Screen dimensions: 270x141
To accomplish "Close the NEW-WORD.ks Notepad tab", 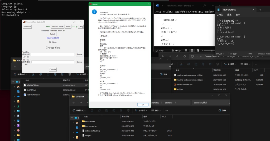I will pos(253,10).
